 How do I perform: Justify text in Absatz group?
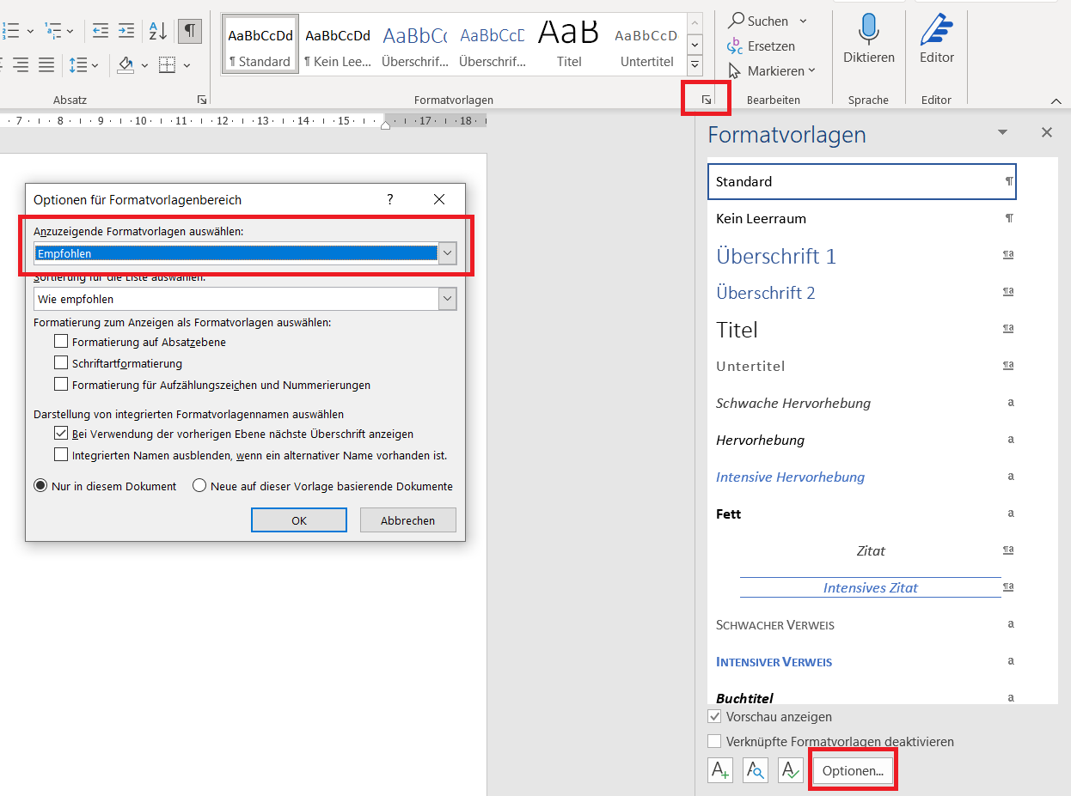coord(46,64)
